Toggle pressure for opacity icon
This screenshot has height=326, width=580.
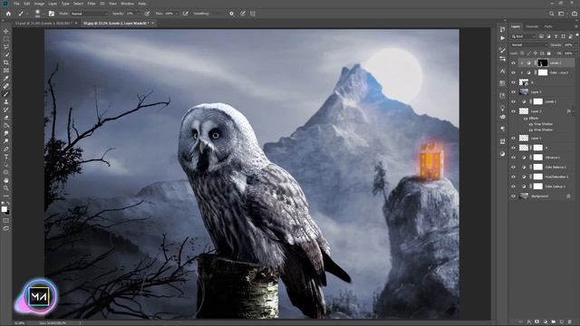(x=147, y=14)
